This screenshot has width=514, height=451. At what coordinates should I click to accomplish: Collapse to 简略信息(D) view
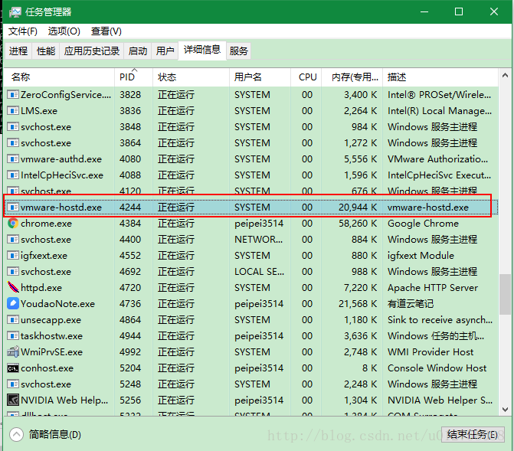[45, 435]
